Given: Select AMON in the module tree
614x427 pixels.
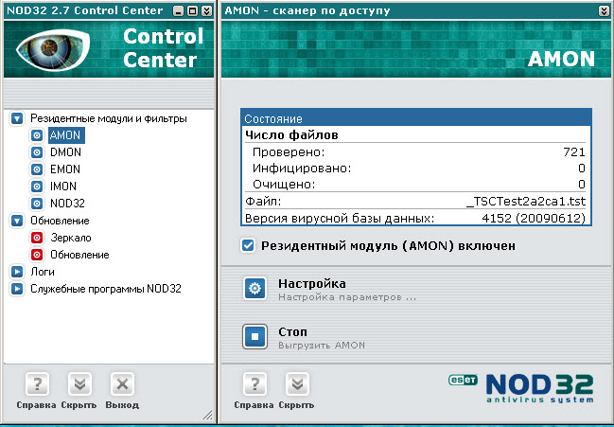Looking at the screenshot, I should 66,135.
